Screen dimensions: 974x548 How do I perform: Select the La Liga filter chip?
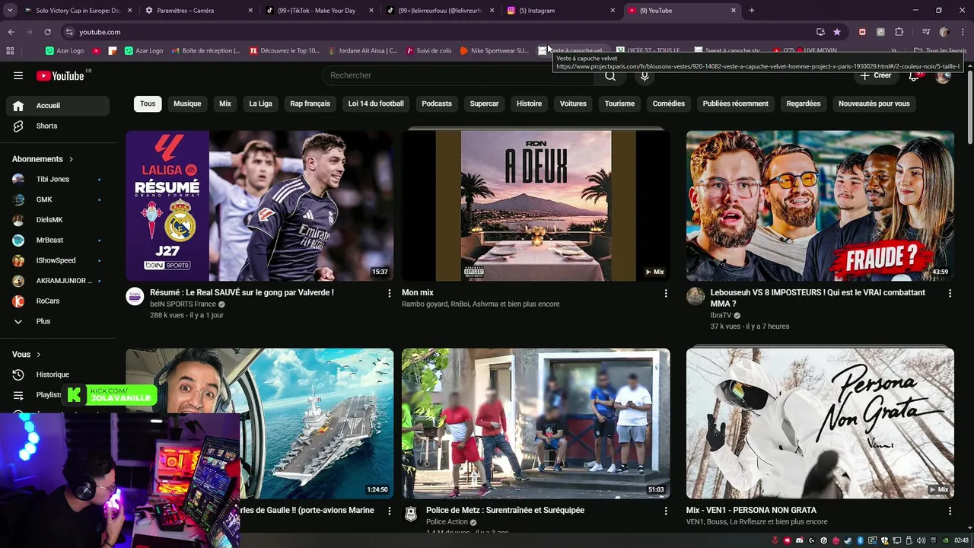coord(260,104)
